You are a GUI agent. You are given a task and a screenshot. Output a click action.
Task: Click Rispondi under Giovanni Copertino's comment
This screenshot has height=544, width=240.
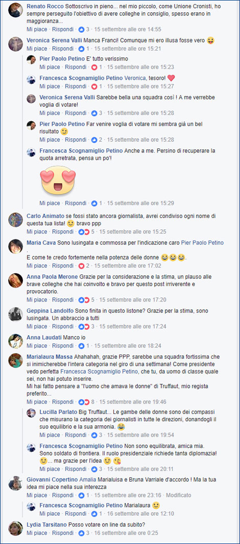63,495
